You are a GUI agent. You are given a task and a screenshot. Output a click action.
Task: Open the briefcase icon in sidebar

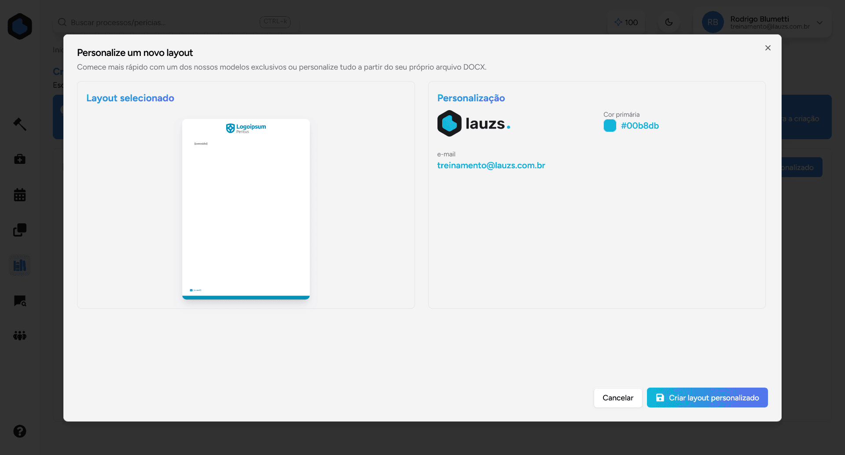[x=20, y=159]
